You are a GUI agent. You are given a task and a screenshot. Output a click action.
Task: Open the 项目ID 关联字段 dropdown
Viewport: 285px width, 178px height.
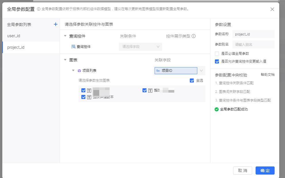click(201, 71)
